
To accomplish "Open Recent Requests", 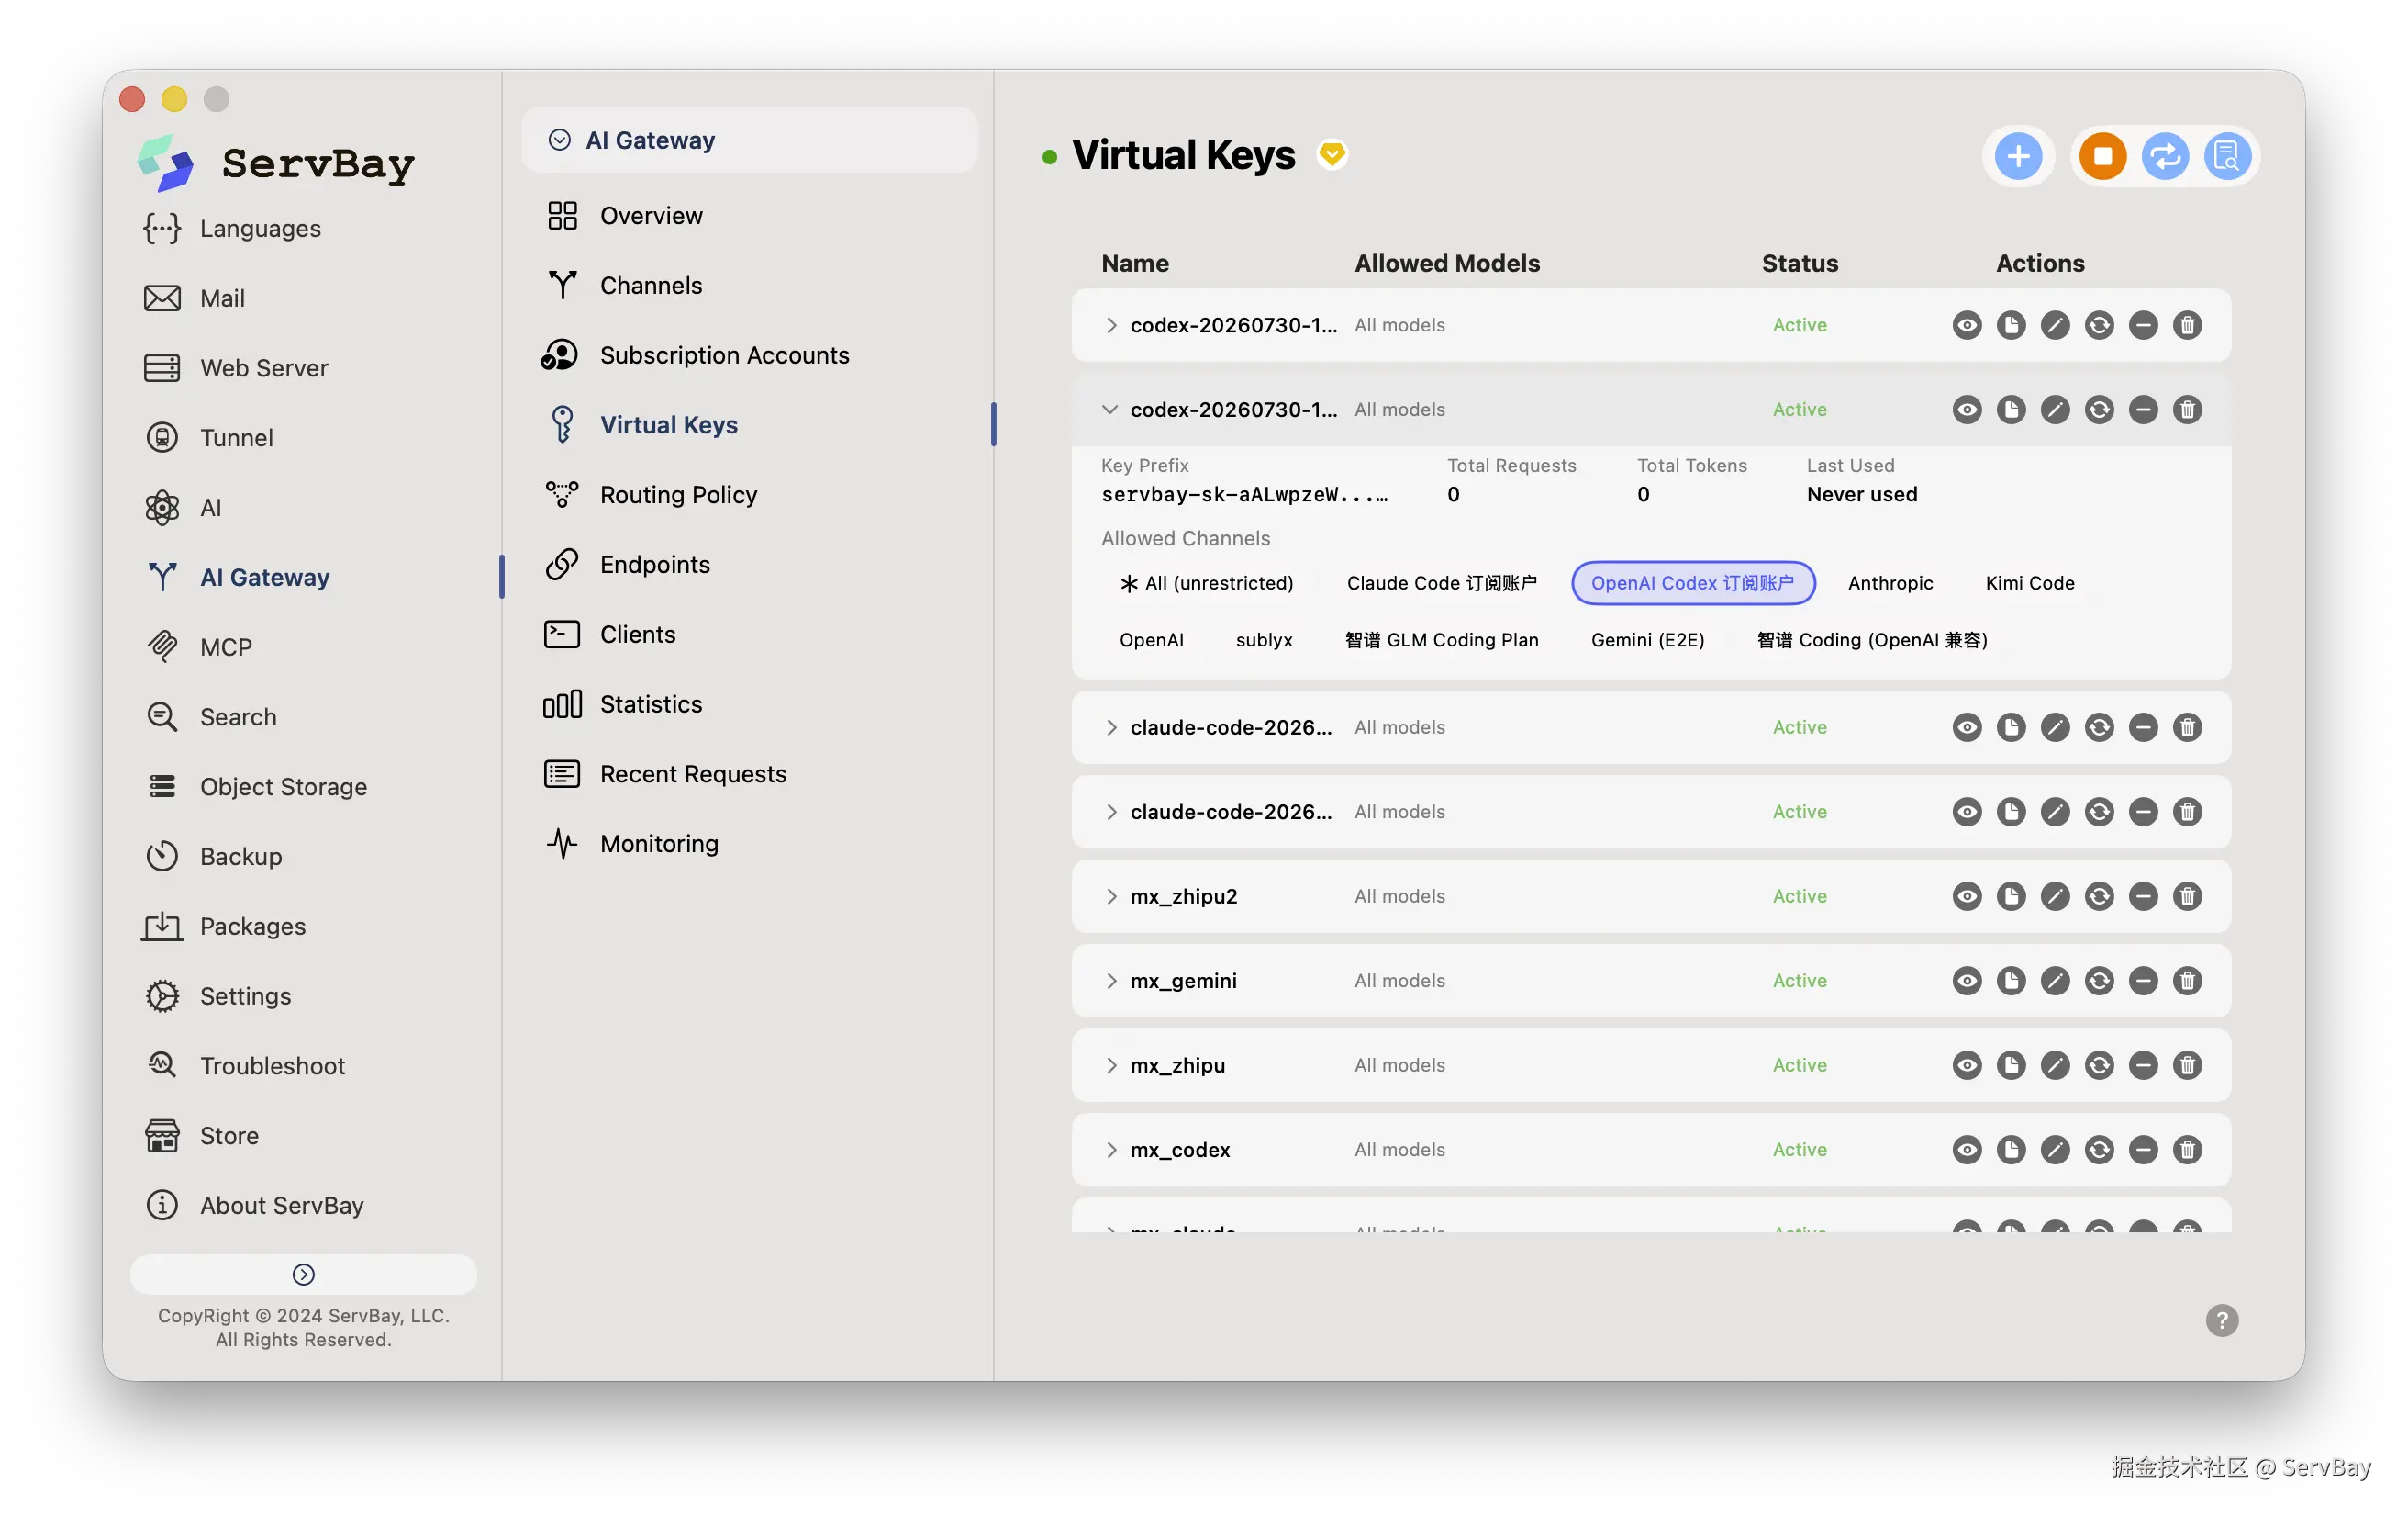I will (692, 773).
